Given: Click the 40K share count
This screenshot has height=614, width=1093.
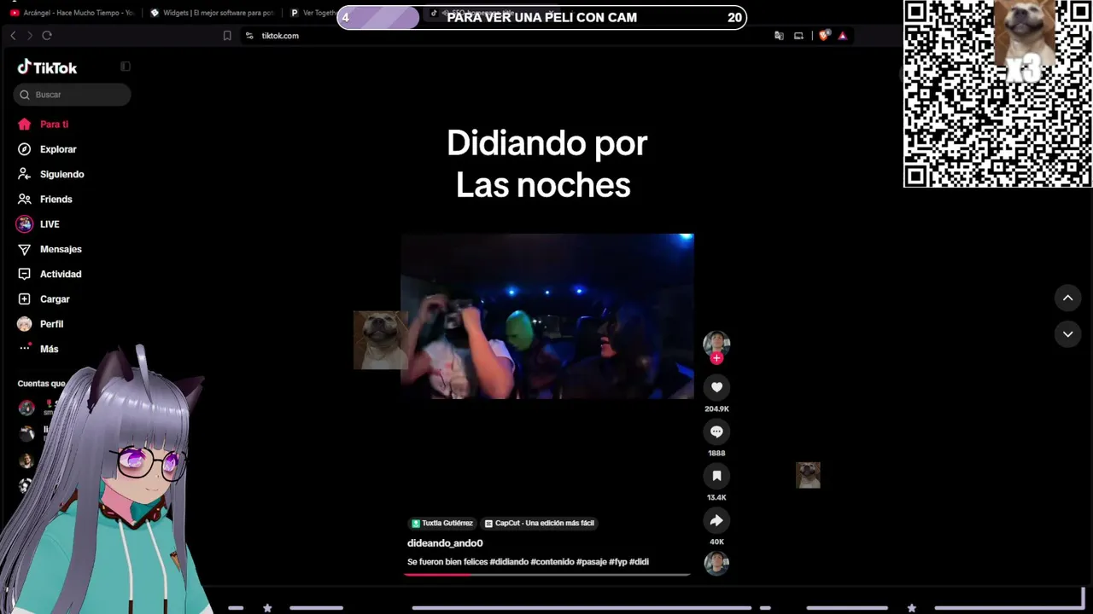Looking at the screenshot, I should click(x=716, y=542).
